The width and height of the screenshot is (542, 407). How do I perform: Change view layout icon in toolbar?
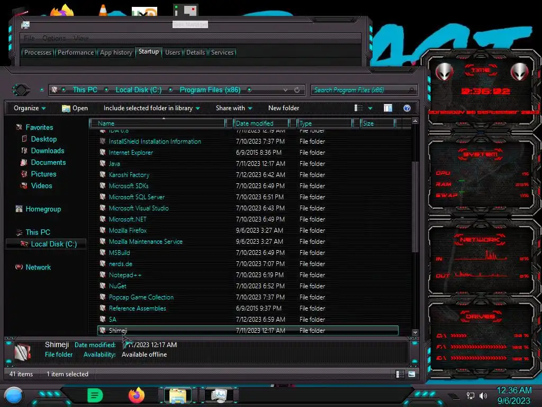point(359,108)
